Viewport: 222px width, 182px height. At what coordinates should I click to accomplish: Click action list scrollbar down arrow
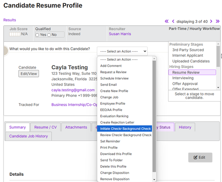(x=154, y=179)
